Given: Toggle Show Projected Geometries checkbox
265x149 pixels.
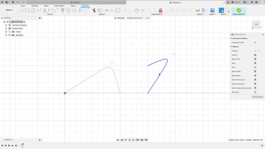Looking at the screenshot, I should [255, 88].
